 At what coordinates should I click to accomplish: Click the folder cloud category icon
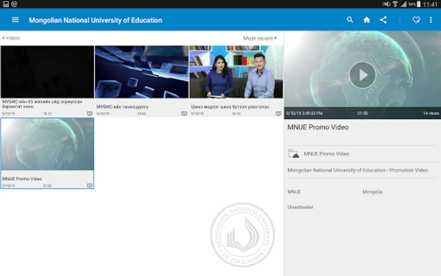(x=293, y=154)
